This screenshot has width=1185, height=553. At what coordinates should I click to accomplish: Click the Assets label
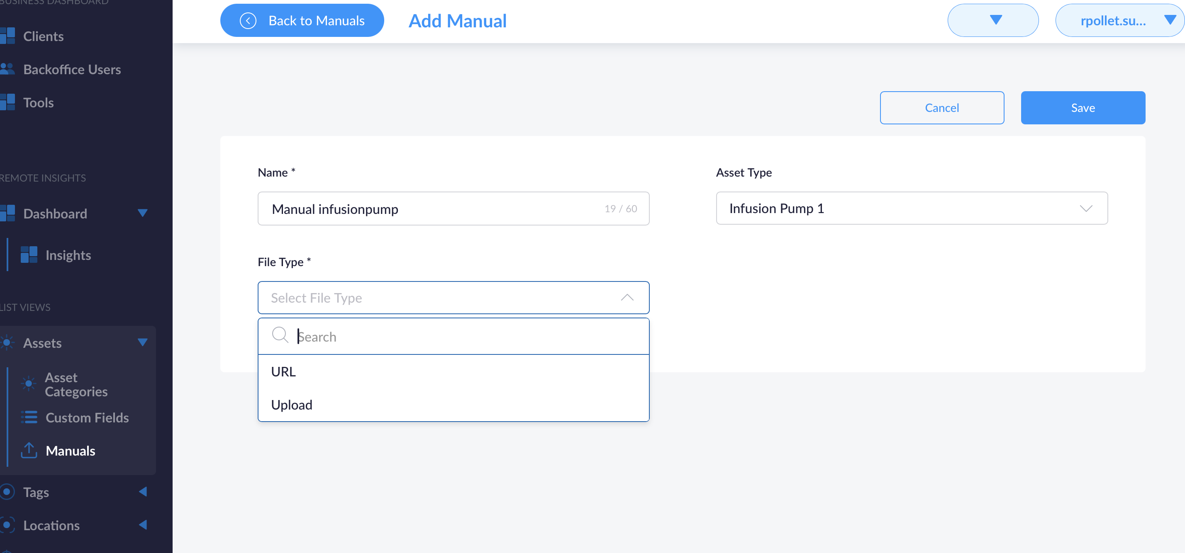(42, 342)
